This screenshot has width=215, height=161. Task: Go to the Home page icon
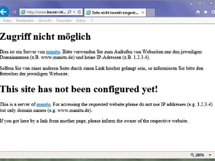(198, 12)
